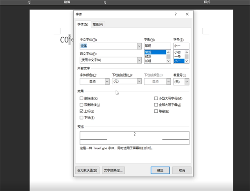Select the 字体 tab

(x=82, y=25)
